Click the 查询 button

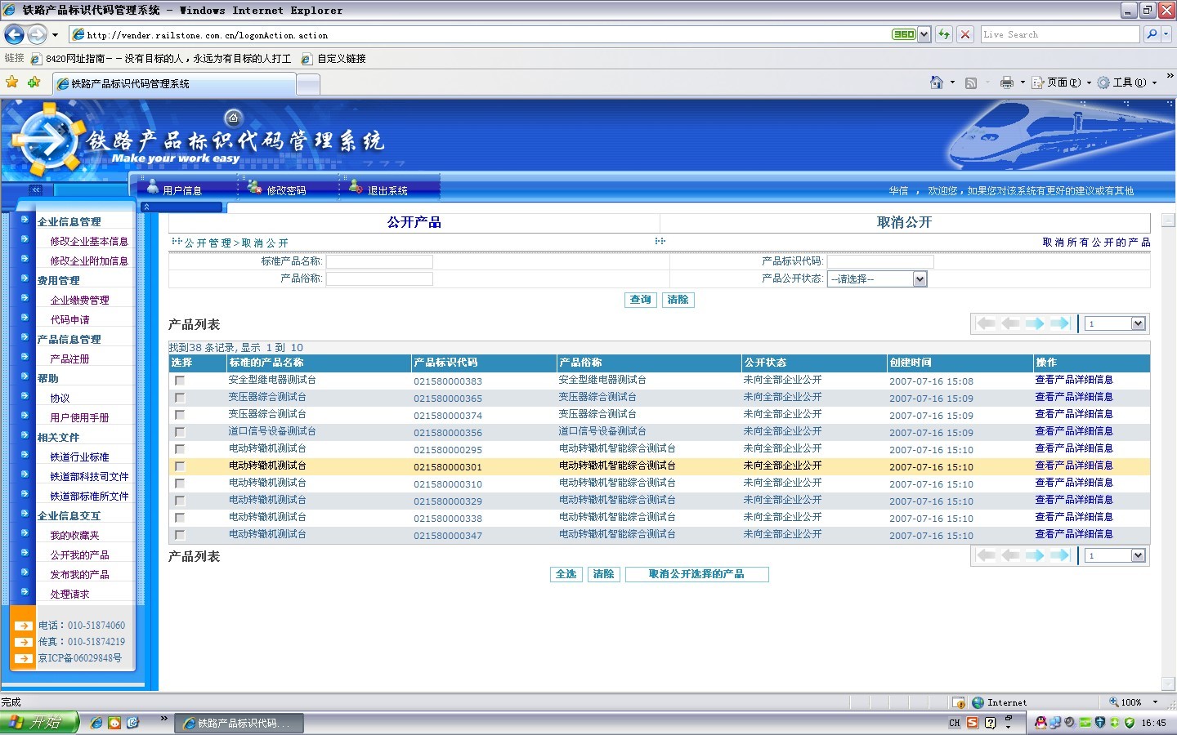(640, 300)
